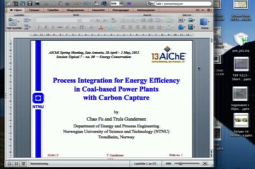The height and width of the screenshot is (169, 255).
Task: Toggle underline U formatting button
Action: coord(53,27)
